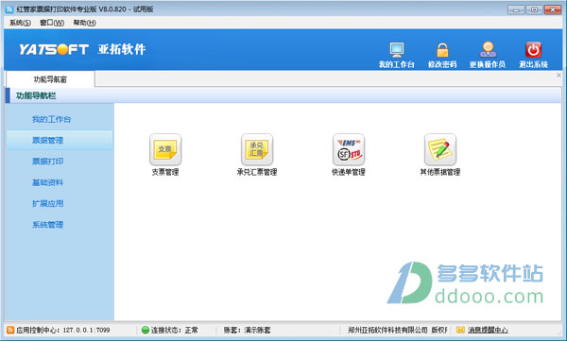The image size is (567, 341).
Task: Click the 127.0.0.1:7099 address text
Action: point(86,330)
